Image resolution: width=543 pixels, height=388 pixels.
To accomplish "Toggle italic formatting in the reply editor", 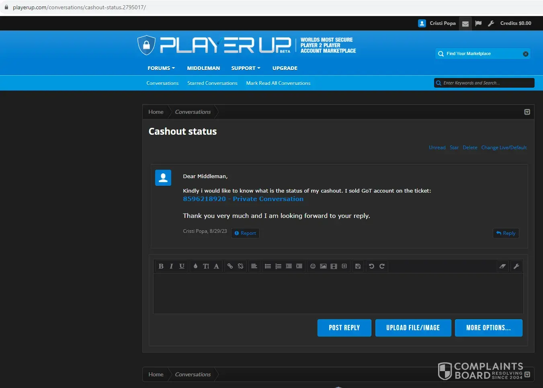I will (171, 266).
